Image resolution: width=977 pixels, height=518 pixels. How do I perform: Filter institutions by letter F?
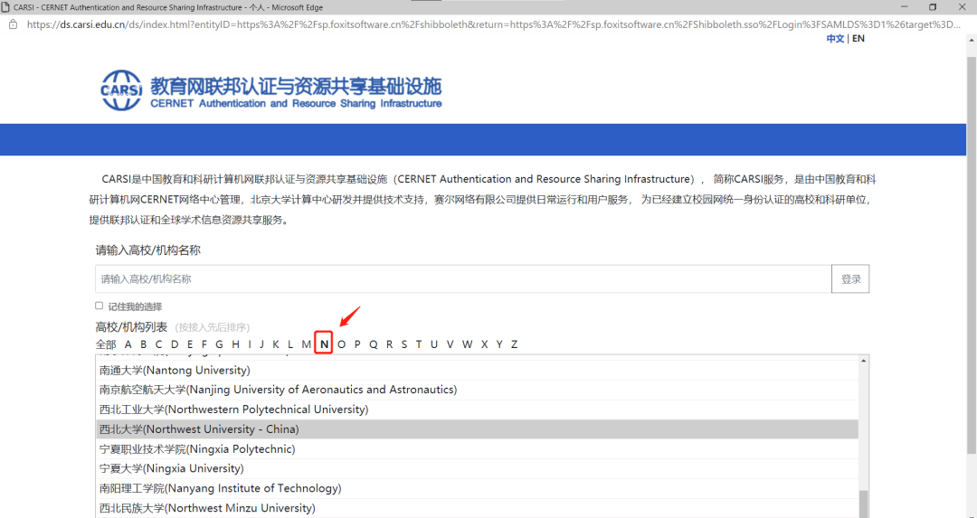click(204, 344)
